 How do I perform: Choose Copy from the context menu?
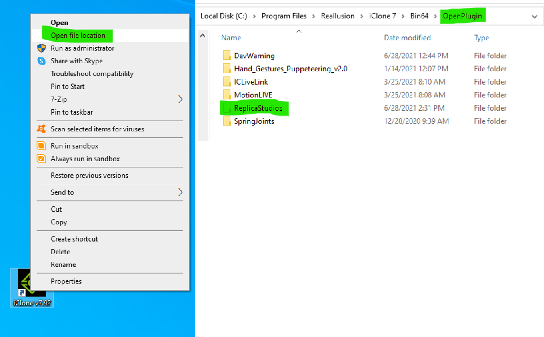tap(110, 222)
